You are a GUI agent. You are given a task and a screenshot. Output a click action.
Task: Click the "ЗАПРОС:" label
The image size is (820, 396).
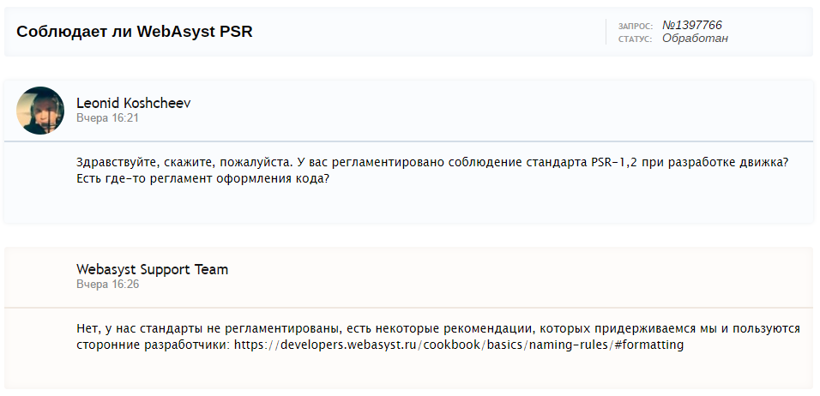(636, 26)
